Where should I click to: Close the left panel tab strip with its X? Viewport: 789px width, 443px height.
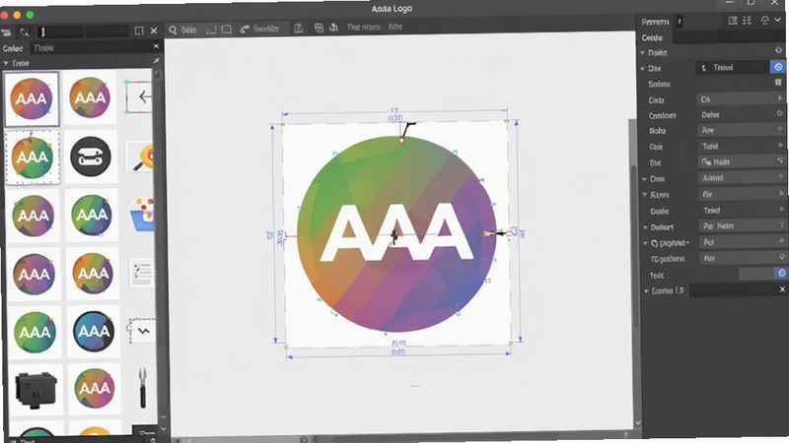tap(156, 46)
